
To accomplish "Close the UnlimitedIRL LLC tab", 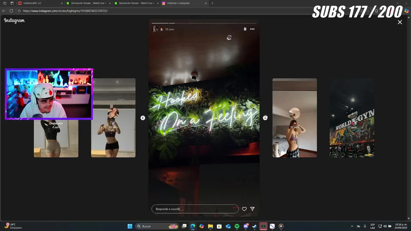I will coord(62,3).
